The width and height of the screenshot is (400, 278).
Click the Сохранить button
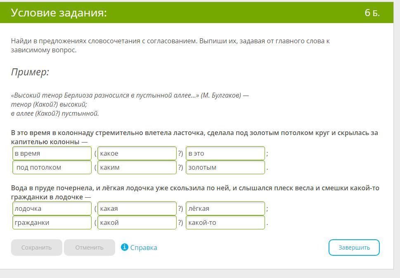click(36, 248)
